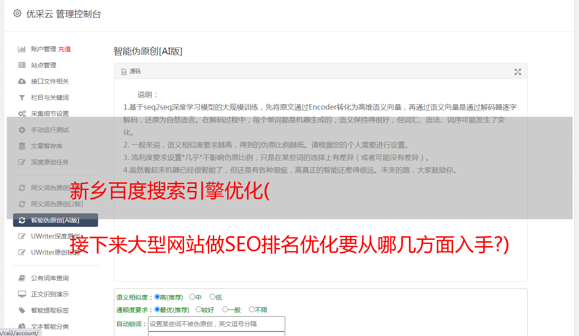Click the server icon for 站点管理
This screenshot has width=579, height=336.
22,65
